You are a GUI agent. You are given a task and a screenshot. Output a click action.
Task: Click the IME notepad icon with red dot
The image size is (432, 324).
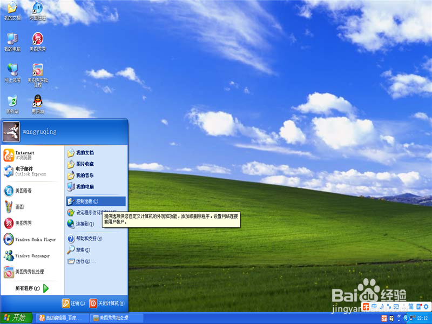(419, 306)
